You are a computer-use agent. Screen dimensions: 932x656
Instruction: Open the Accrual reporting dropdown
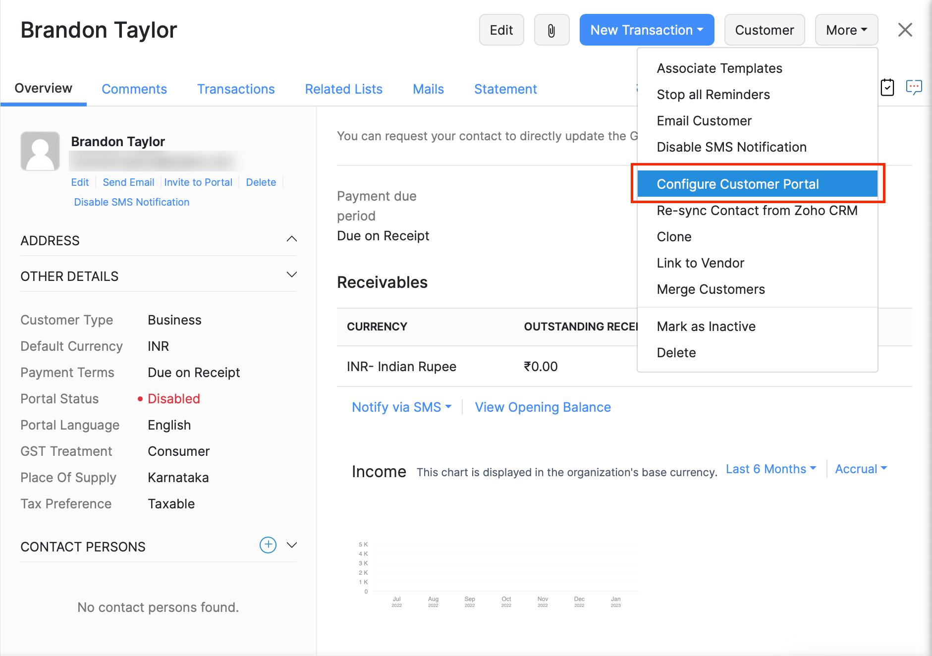(861, 469)
